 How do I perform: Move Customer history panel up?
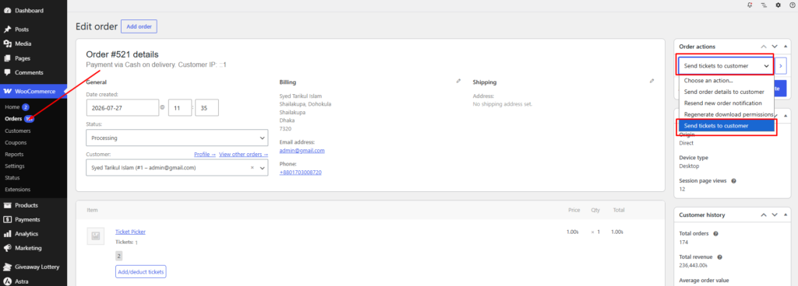(x=764, y=215)
